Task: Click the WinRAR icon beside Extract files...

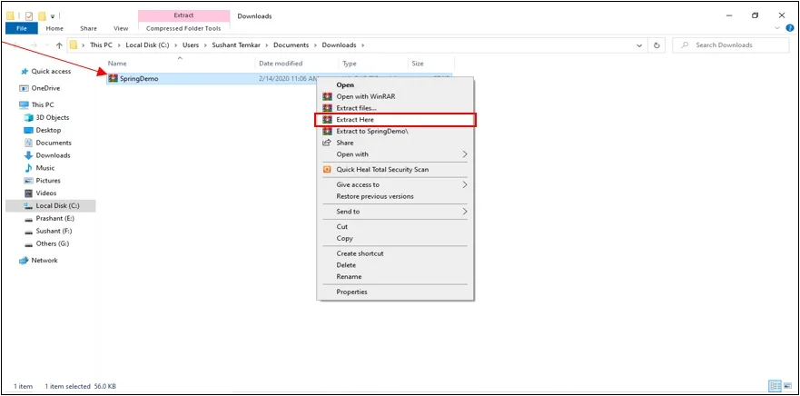Action: pyautogui.click(x=327, y=108)
